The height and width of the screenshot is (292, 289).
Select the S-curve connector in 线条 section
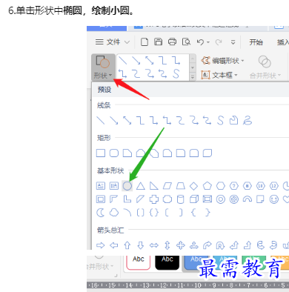coord(221,121)
